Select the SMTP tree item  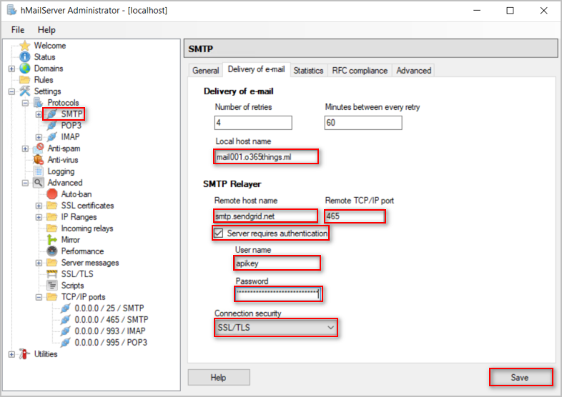(72, 114)
